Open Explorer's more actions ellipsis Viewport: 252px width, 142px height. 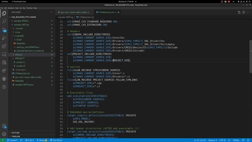pyautogui.click(x=51, y=12)
